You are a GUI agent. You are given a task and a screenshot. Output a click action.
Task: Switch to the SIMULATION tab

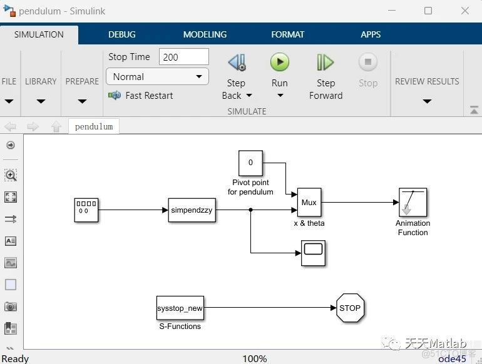(39, 34)
